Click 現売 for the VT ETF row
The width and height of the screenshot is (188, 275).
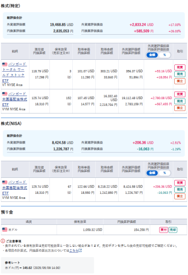click(x=180, y=74)
